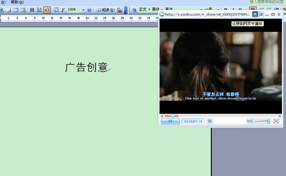Click the restore-to-webpage playback icon
The width and height of the screenshot is (286, 176).
261,14
